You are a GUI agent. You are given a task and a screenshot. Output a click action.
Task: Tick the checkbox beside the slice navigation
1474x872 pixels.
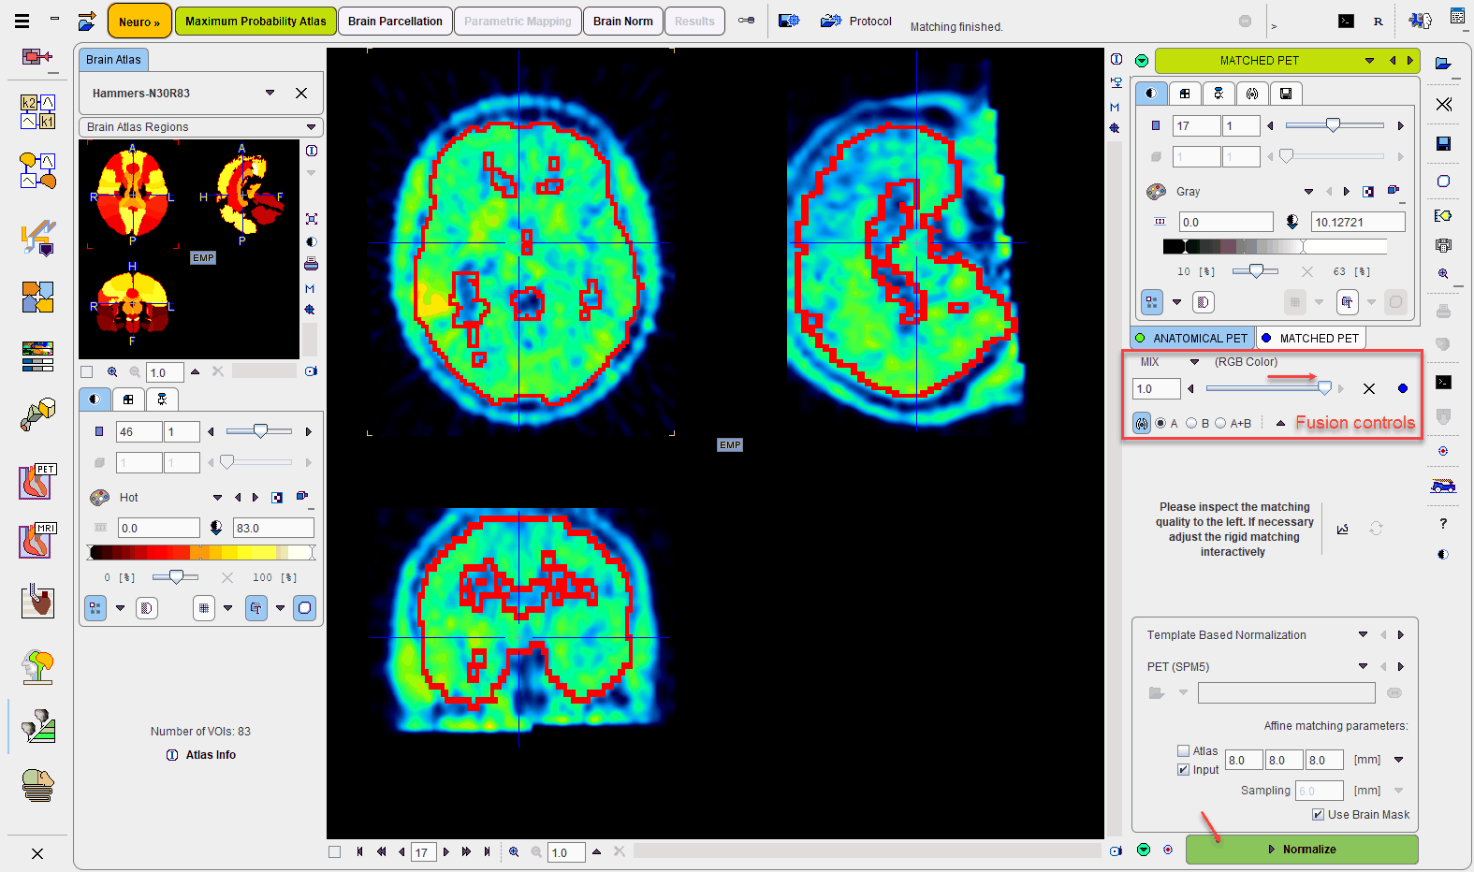coord(335,851)
